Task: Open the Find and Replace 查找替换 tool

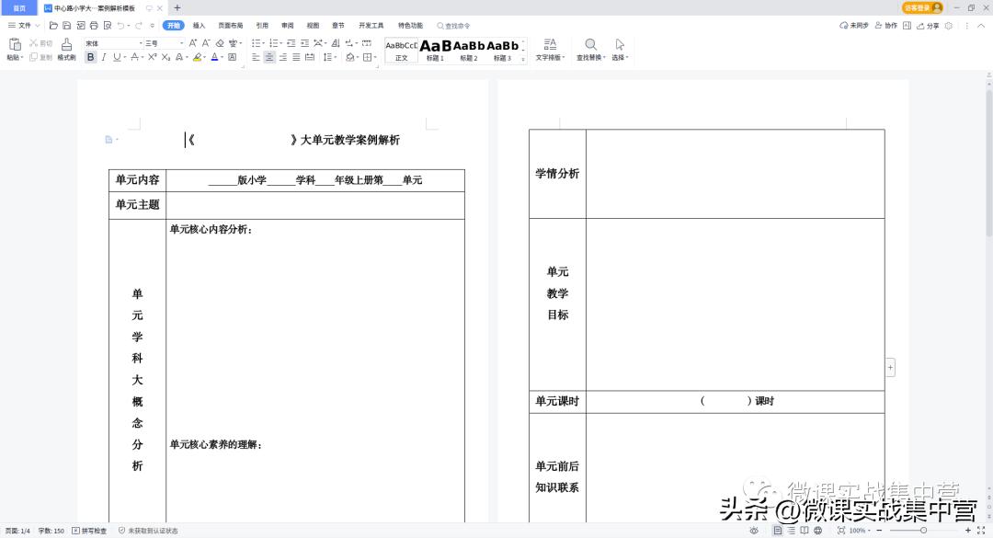Action: point(590,51)
